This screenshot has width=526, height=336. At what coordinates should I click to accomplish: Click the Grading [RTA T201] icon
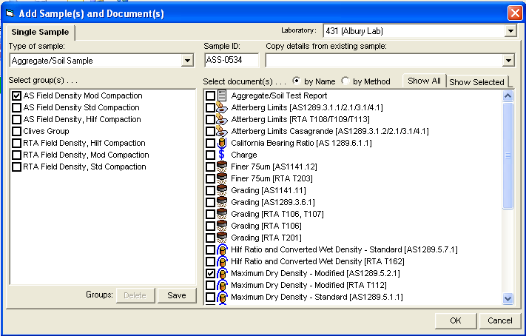[222, 238]
